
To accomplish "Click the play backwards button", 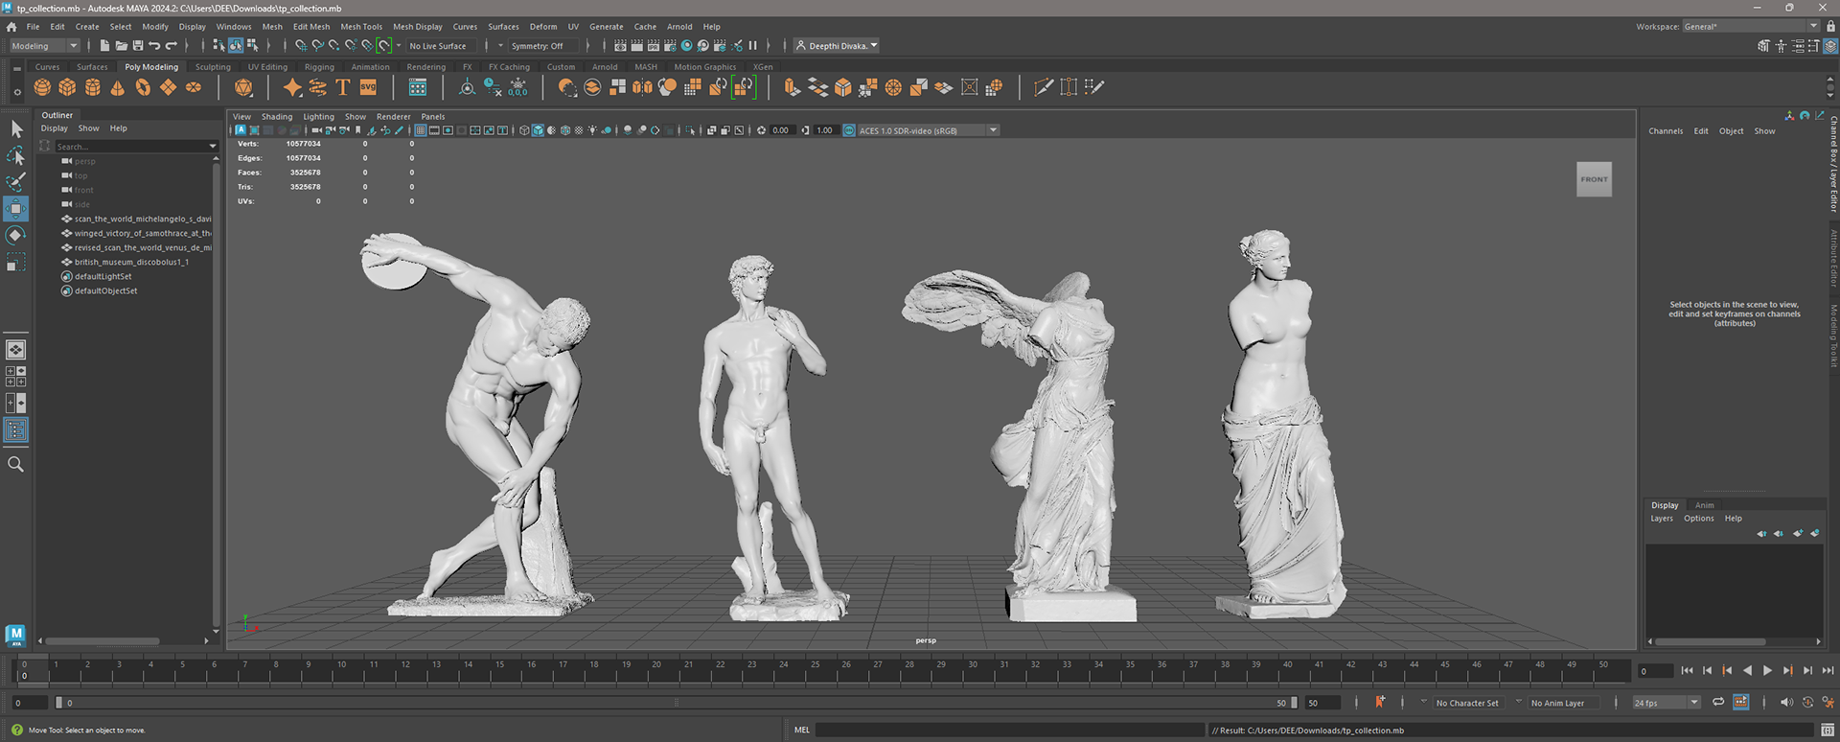I will tap(1747, 671).
